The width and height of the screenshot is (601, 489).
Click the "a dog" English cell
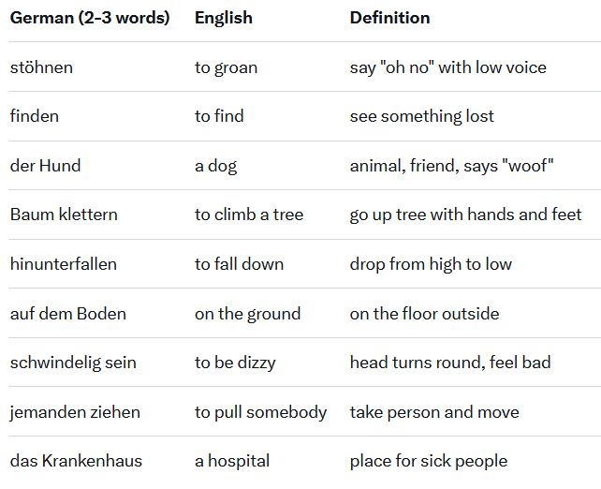coord(215,166)
